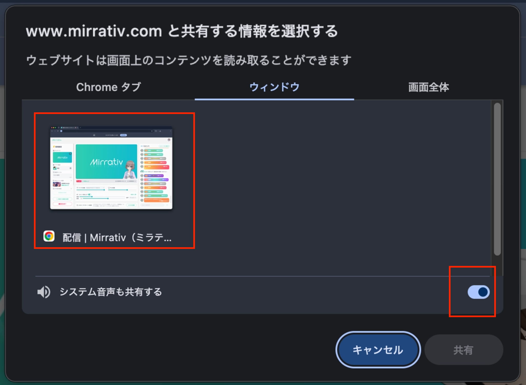Click the キャンセル button

[x=378, y=350]
